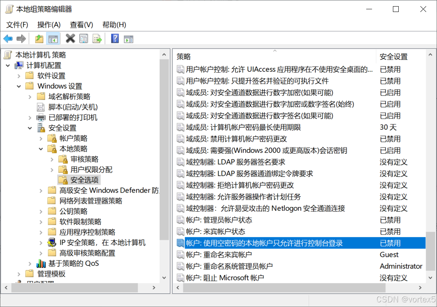Toggle the show/hide console tree icon
The height and width of the screenshot is (307, 437).
tap(53, 38)
